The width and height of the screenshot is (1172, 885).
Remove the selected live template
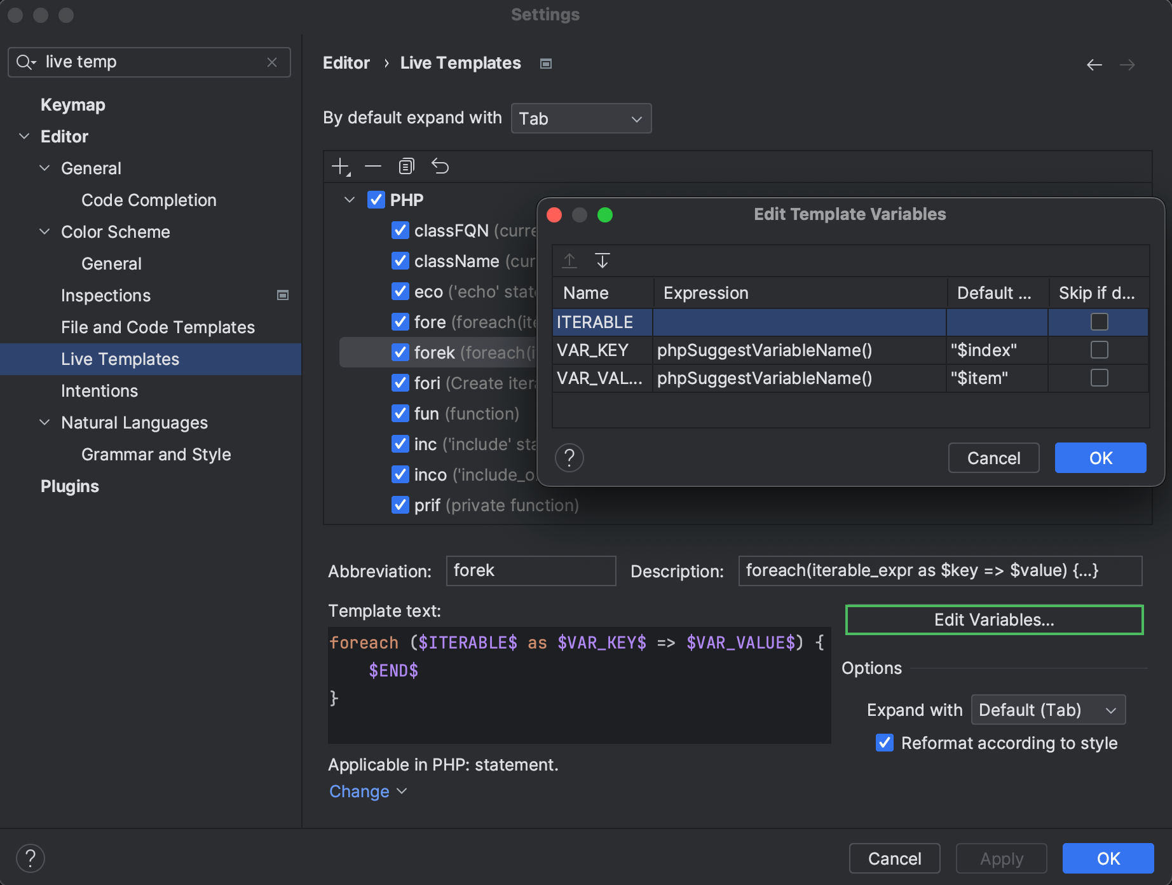point(373,166)
